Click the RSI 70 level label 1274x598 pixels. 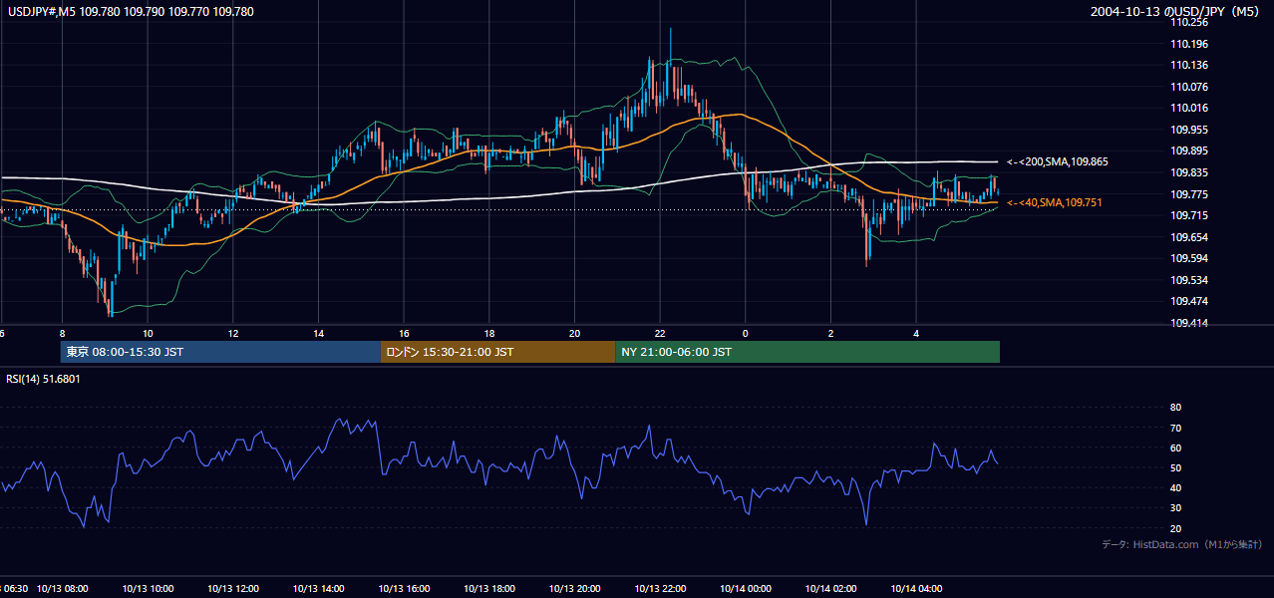point(1175,428)
